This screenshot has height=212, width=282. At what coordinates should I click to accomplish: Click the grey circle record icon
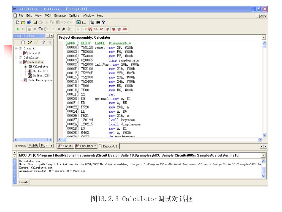click(x=35, y=29)
